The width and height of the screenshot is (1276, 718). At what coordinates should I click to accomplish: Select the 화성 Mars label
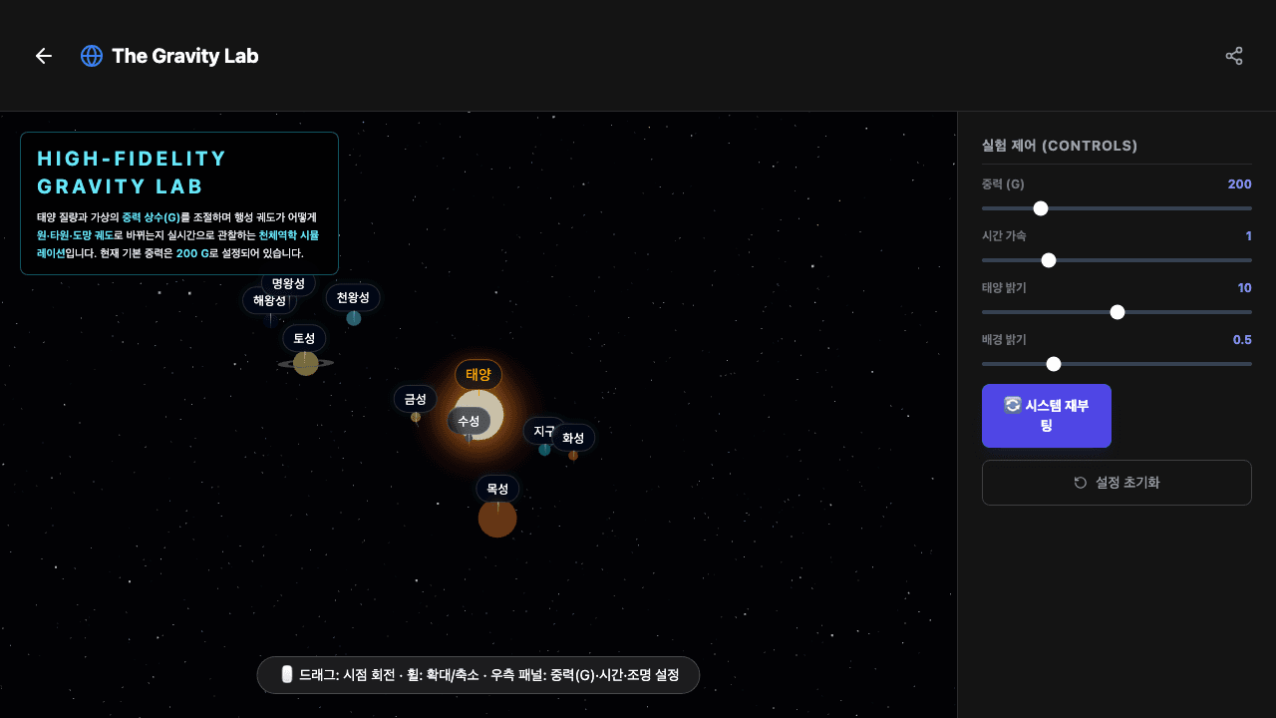[574, 438]
